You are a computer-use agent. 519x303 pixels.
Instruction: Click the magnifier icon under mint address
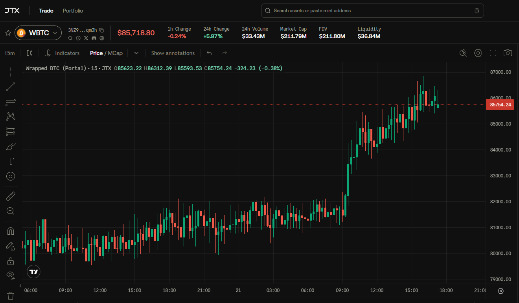70,38
